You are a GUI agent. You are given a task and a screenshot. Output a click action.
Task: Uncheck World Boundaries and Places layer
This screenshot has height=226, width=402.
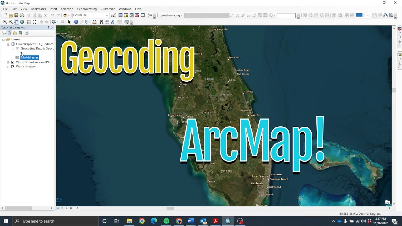13,62
